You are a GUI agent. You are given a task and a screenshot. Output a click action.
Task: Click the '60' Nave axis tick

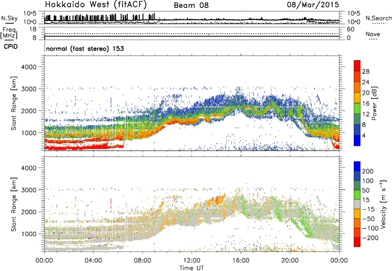click(351, 29)
